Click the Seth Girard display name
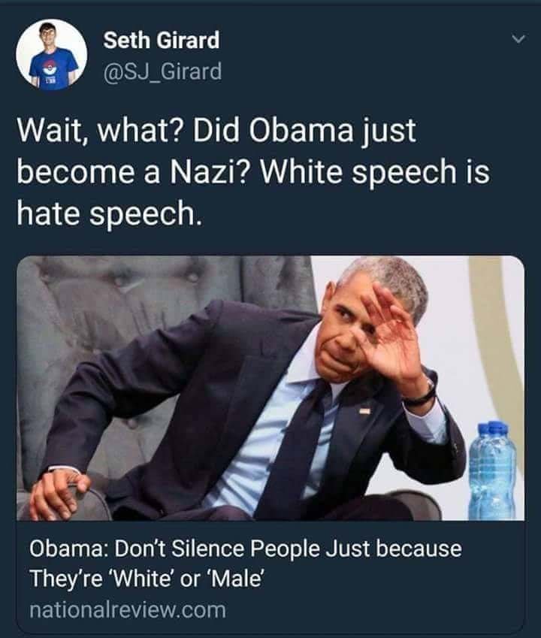This screenshot has height=638, width=541. click(161, 40)
